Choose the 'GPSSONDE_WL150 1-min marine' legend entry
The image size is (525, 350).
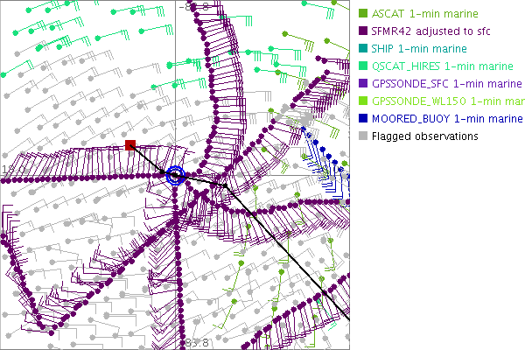pyautogui.click(x=447, y=101)
